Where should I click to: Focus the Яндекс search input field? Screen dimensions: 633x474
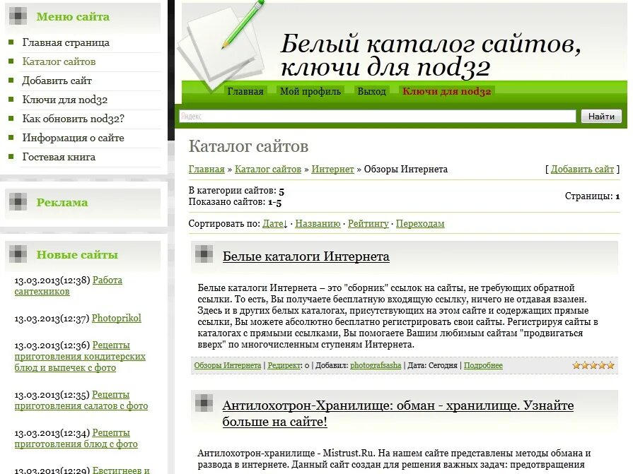point(378,116)
